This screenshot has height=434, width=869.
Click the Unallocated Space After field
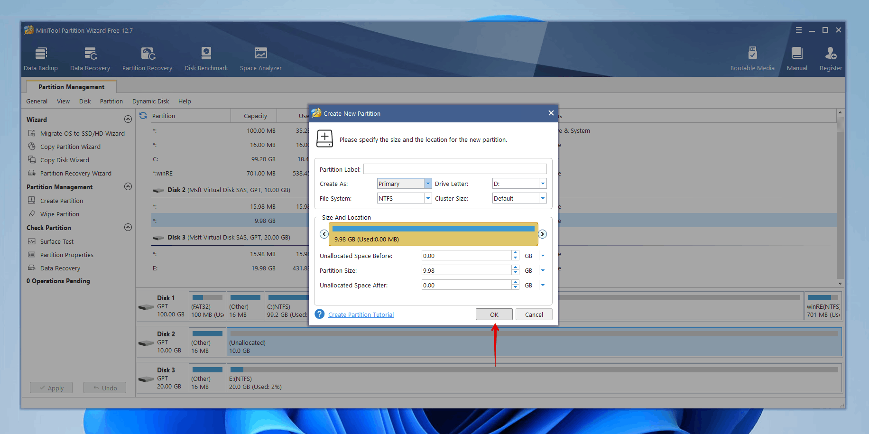pyautogui.click(x=466, y=285)
